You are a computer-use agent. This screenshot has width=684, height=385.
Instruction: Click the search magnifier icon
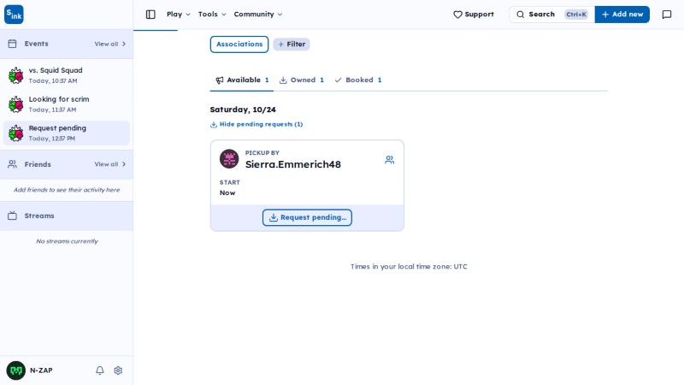click(521, 15)
